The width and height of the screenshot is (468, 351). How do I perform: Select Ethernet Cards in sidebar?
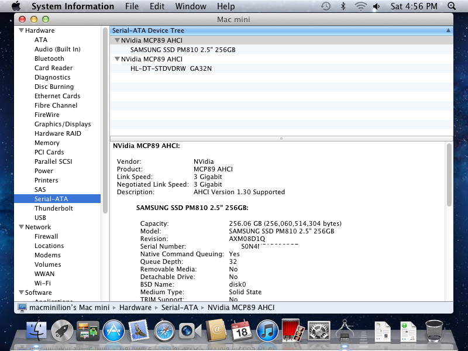click(x=57, y=96)
